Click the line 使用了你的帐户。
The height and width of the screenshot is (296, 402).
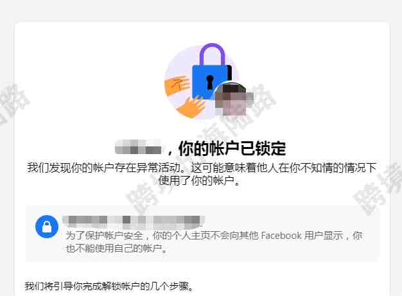pos(199,180)
